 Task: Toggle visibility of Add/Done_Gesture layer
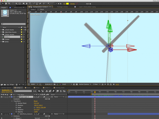coord(2,114)
